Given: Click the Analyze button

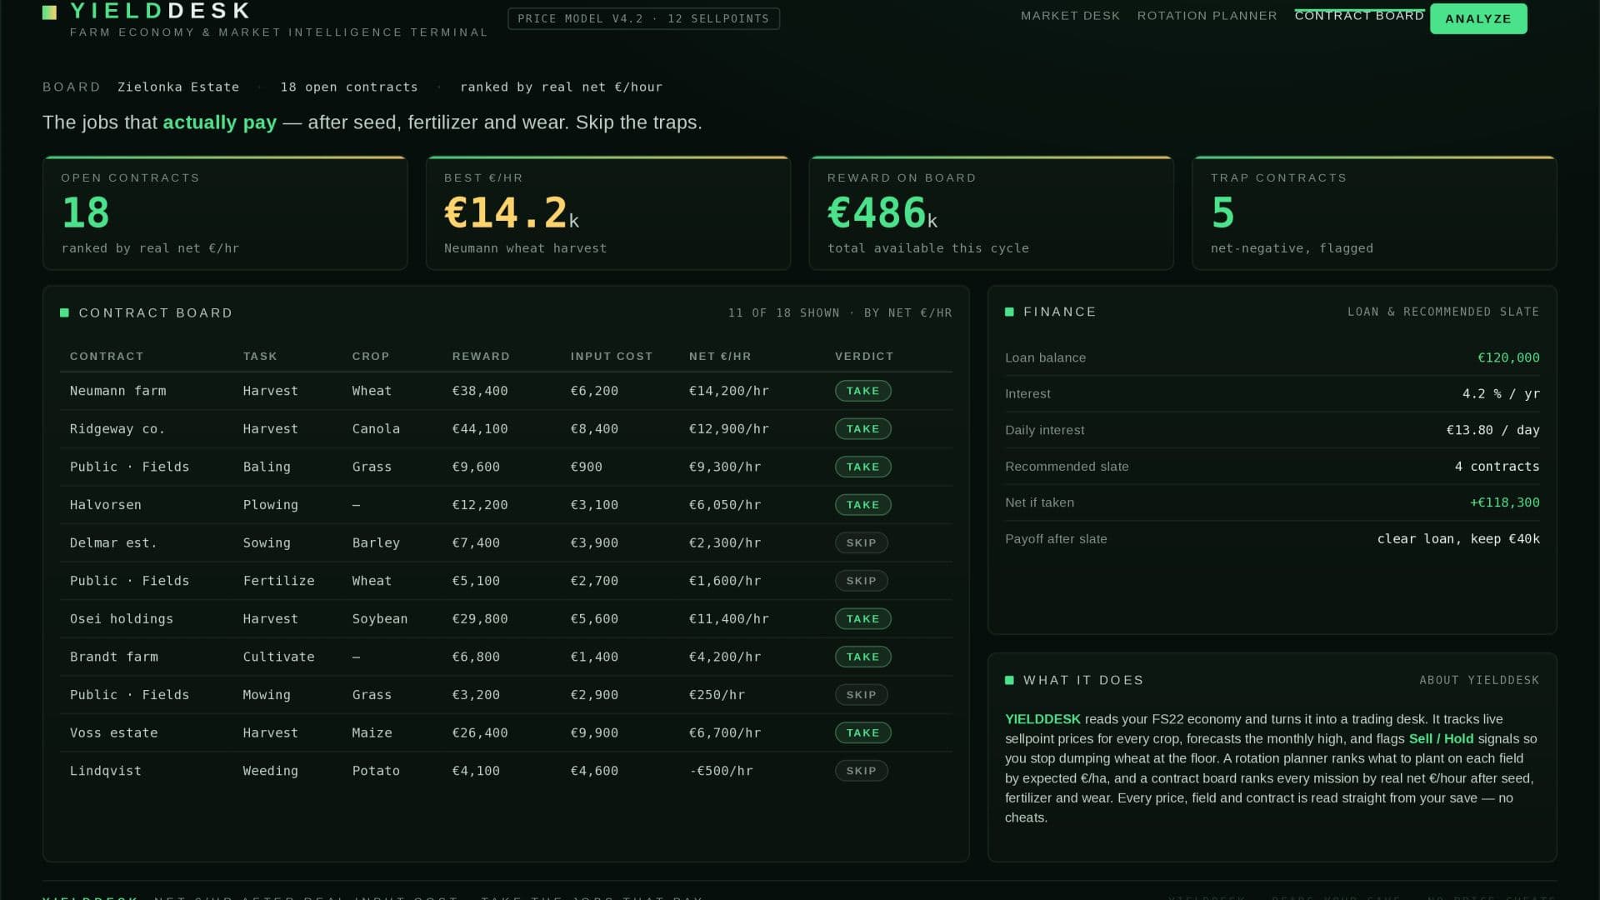Looking at the screenshot, I should click(1478, 18).
